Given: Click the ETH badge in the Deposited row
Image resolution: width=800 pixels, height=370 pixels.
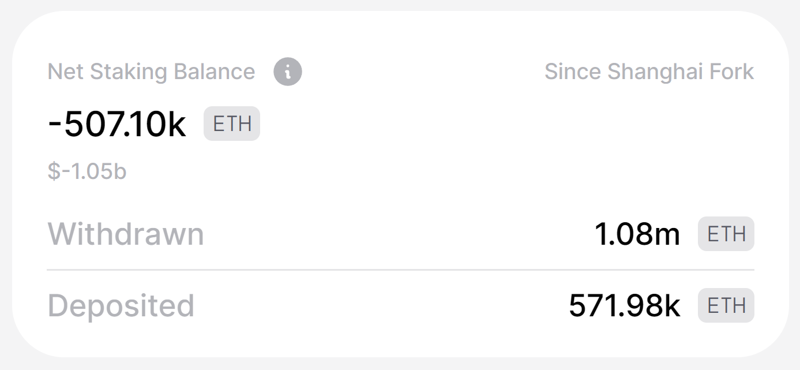Looking at the screenshot, I should (726, 305).
